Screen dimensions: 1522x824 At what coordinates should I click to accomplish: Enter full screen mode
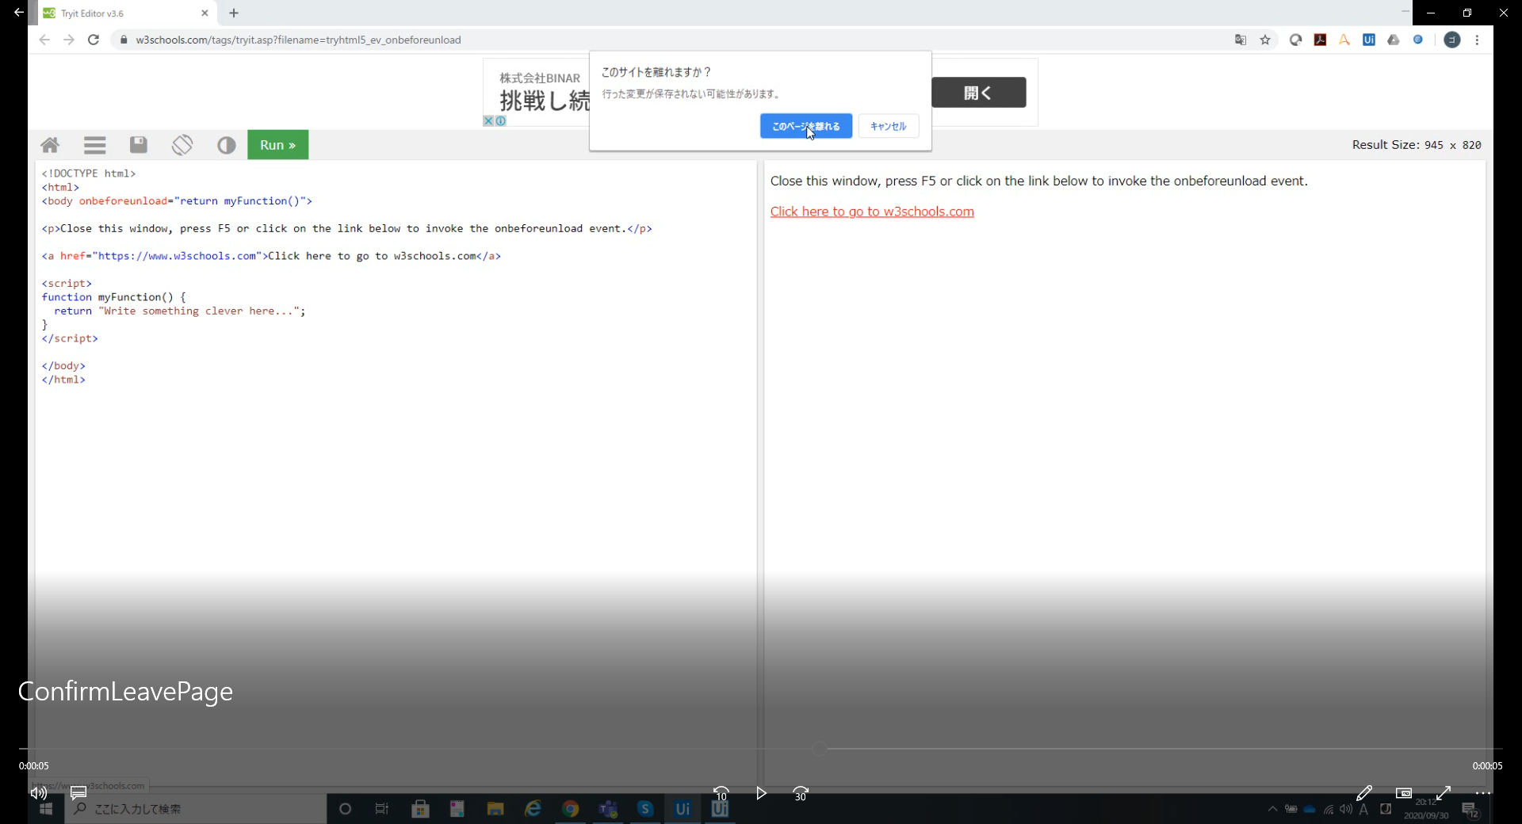point(1444,793)
